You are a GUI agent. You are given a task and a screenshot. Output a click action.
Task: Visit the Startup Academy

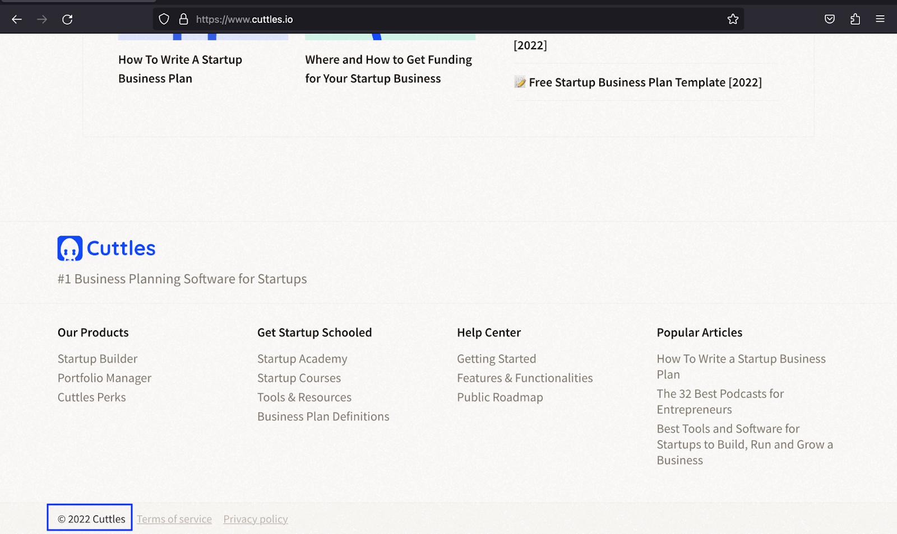302,358
